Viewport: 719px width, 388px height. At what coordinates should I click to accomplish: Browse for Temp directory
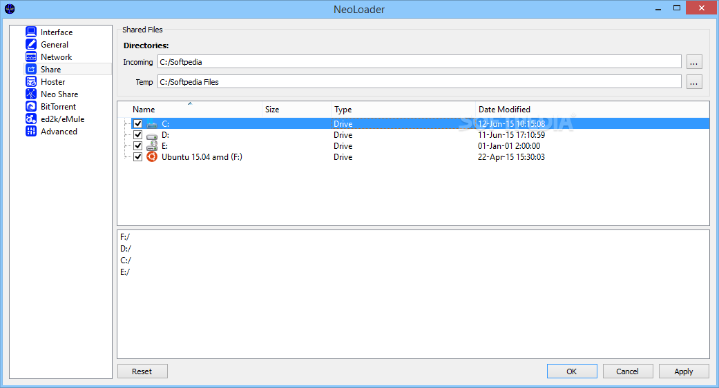(x=693, y=82)
